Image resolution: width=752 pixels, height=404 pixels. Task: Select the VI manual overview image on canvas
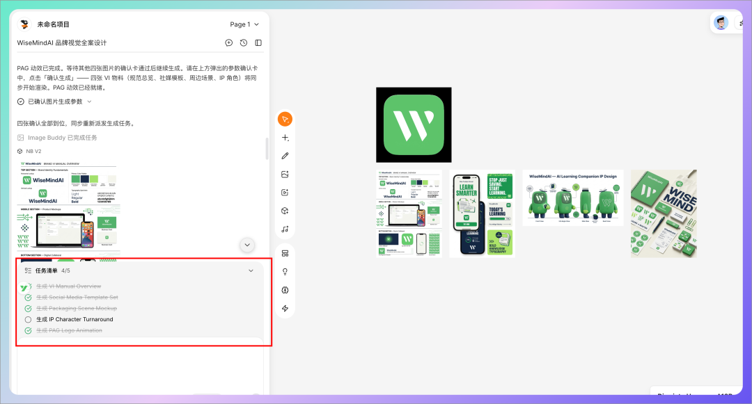pyautogui.click(x=409, y=213)
